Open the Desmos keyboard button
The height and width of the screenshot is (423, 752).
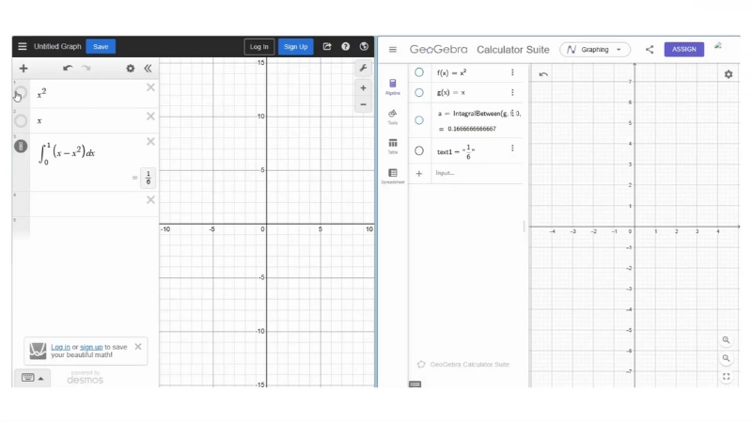(28, 378)
